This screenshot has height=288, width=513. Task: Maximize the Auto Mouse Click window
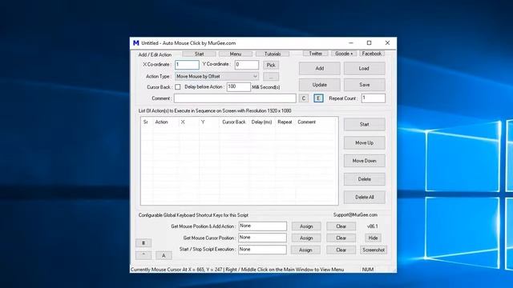click(x=369, y=43)
